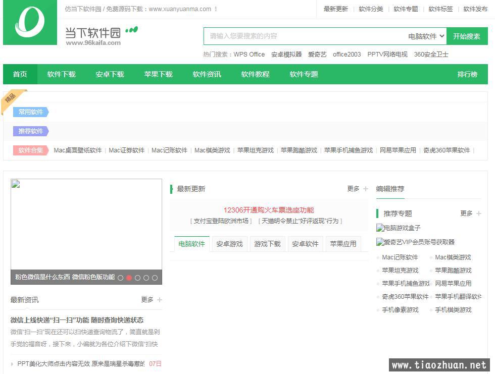Select the last carousel slide dot
Viewport: 495px width, 374px height.
[x=155, y=278]
